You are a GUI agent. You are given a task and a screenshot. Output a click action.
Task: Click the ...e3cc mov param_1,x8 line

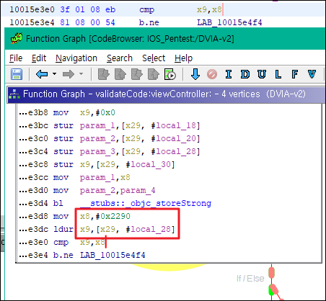click(x=74, y=177)
